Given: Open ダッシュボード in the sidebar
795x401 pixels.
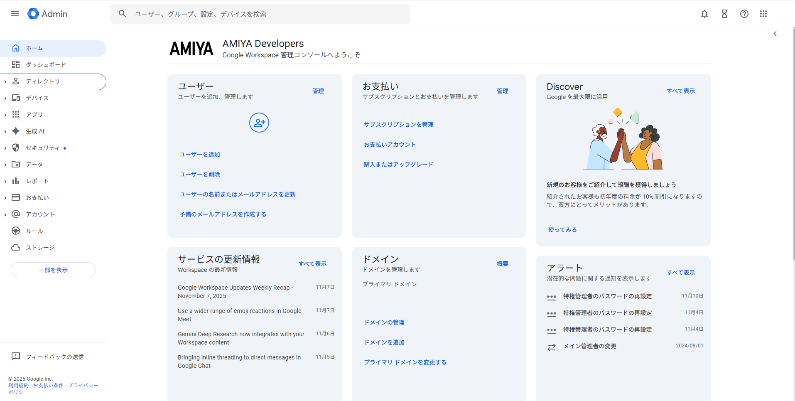Looking at the screenshot, I should pos(53,64).
